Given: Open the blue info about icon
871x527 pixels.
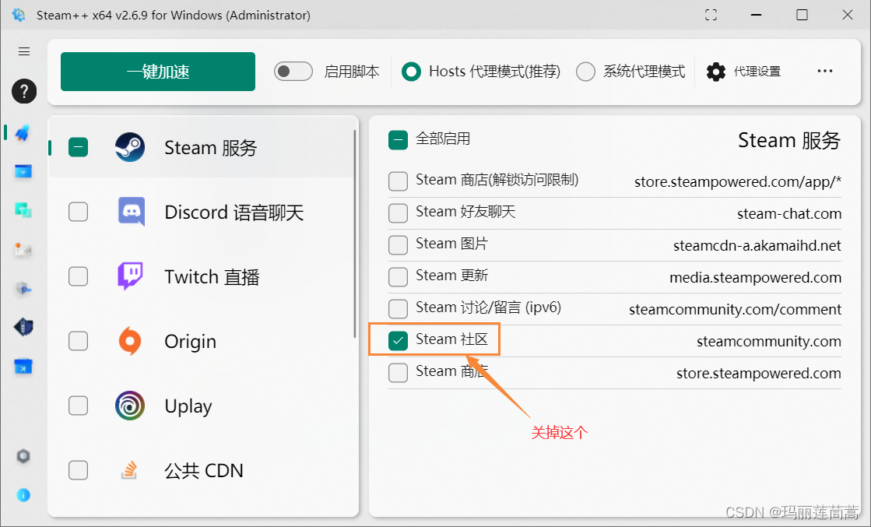Looking at the screenshot, I should click(23, 495).
